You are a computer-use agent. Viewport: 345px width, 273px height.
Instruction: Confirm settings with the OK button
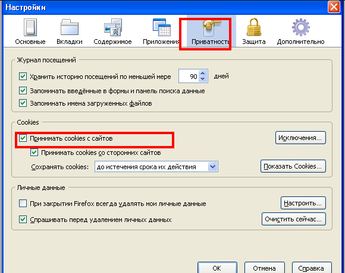[x=217, y=268]
